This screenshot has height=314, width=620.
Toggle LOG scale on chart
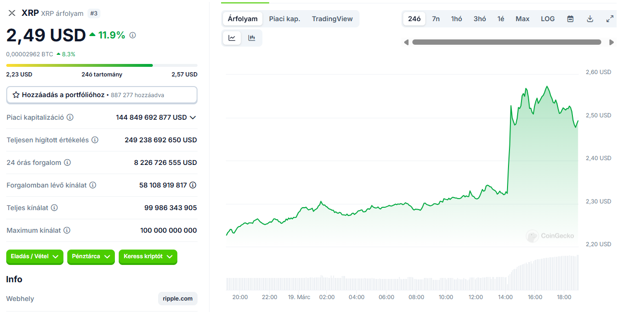[548, 19]
